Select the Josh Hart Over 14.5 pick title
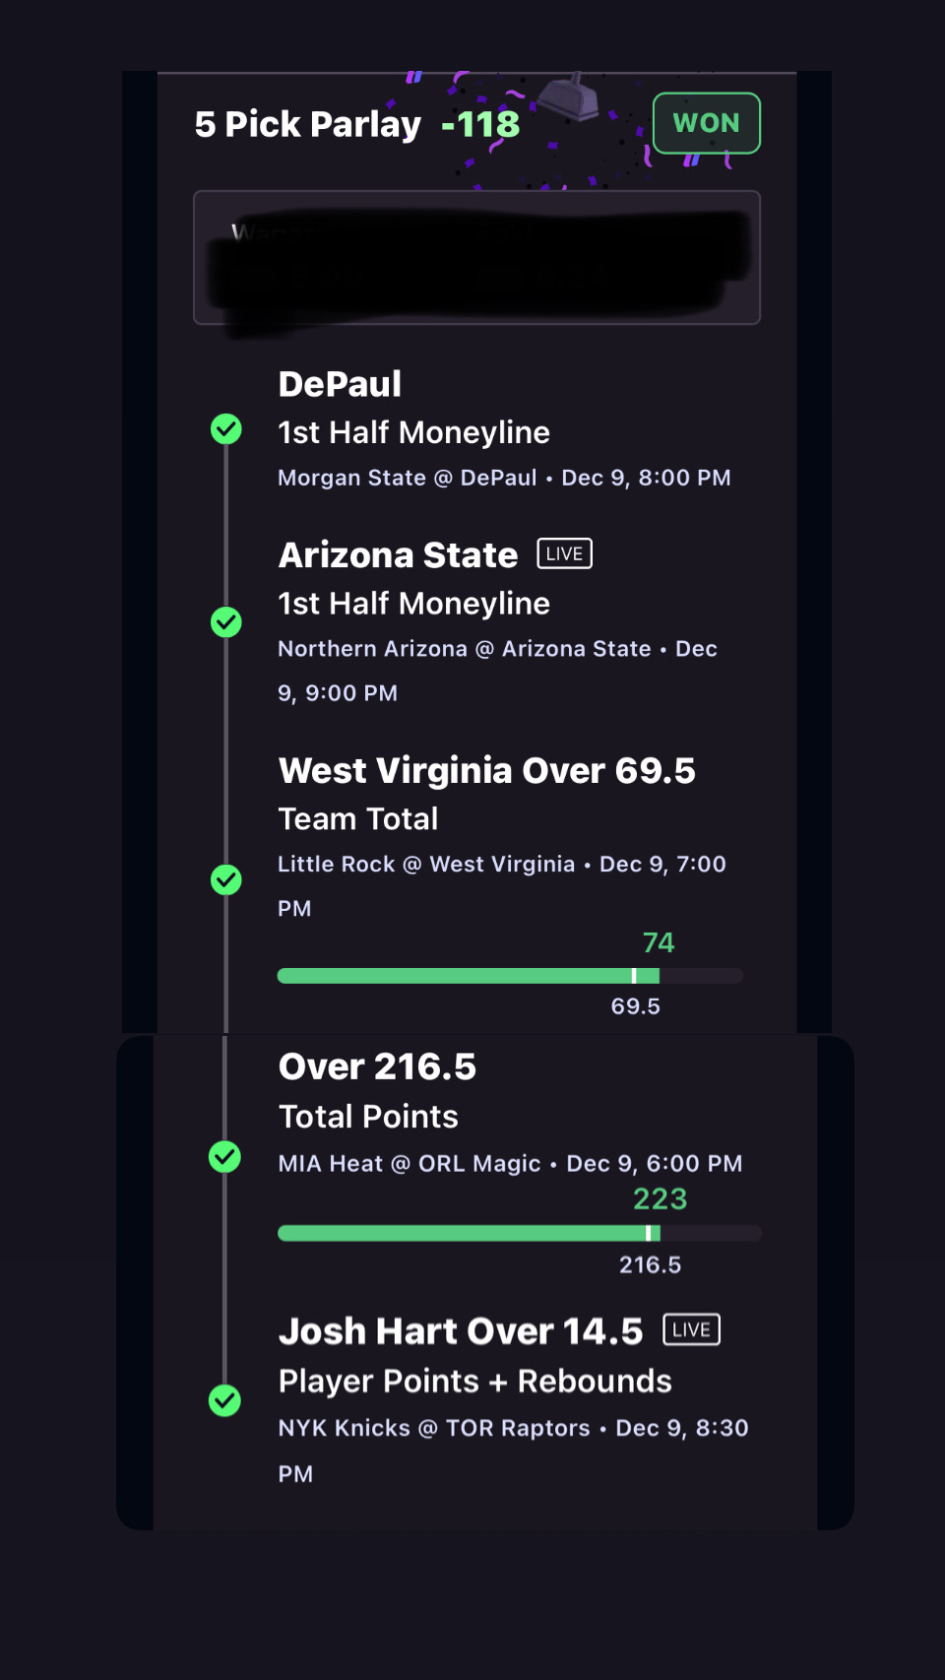 tap(460, 1331)
